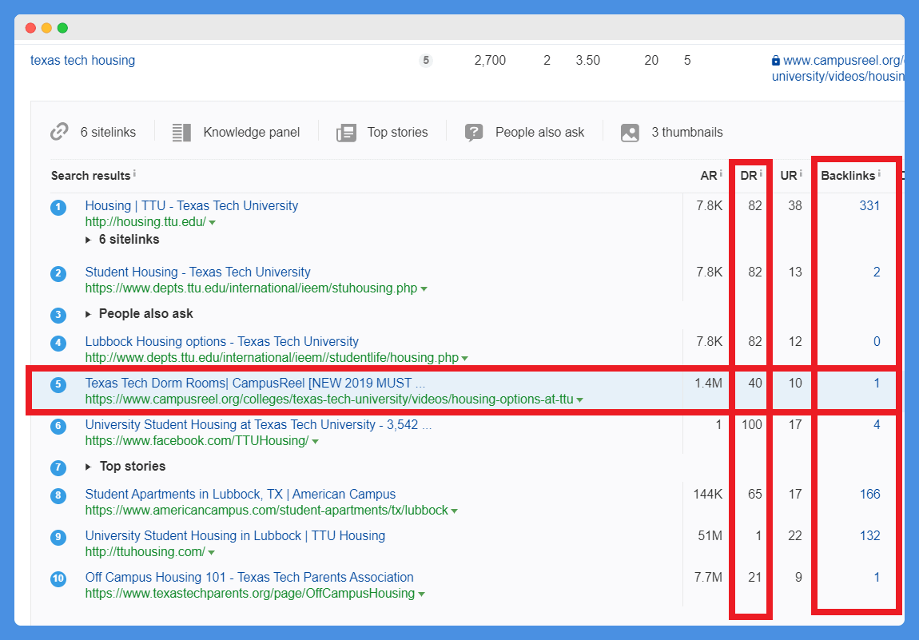Click backlinks count 4 for Facebook result
The width and height of the screenshot is (919, 640).
pyautogui.click(x=877, y=424)
